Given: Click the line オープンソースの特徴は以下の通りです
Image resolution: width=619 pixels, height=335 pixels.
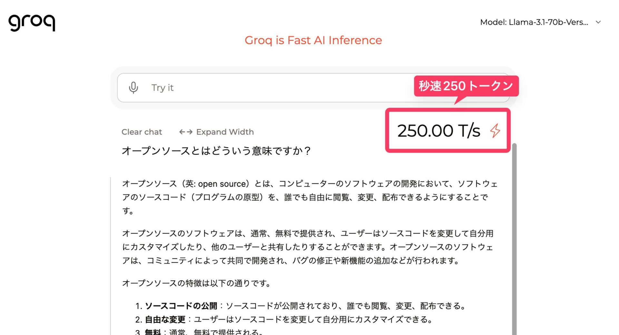Looking at the screenshot, I should point(196,283).
